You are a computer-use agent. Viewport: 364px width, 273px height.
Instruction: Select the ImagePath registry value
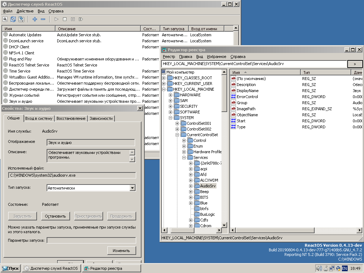[x=246, y=109]
